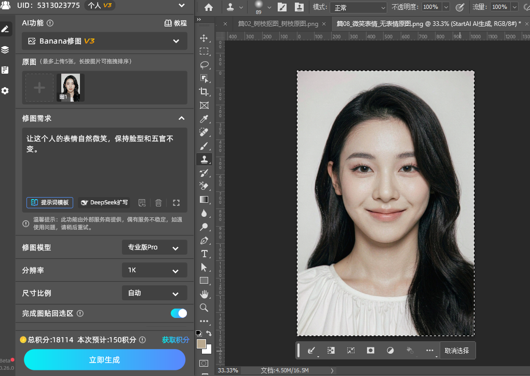The width and height of the screenshot is (530, 376).
Task: Select the Hand tool
Action: pyautogui.click(x=204, y=294)
